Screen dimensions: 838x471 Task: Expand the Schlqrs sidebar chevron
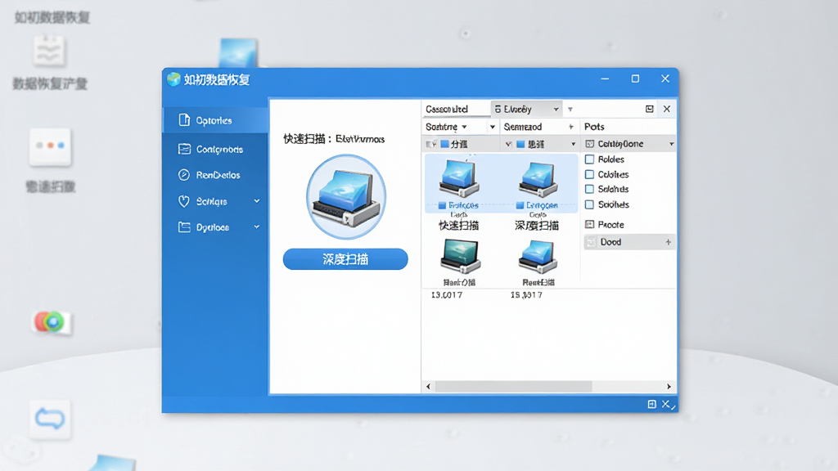pos(256,201)
